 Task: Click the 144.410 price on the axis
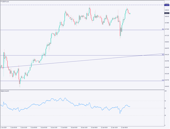(x=167, y=86)
